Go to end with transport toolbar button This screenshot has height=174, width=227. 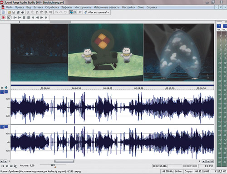tap(46, 18)
